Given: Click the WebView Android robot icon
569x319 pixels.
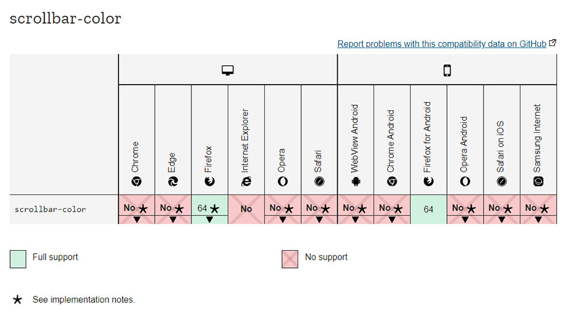Looking at the screenshot, I should tap(356, 181).
